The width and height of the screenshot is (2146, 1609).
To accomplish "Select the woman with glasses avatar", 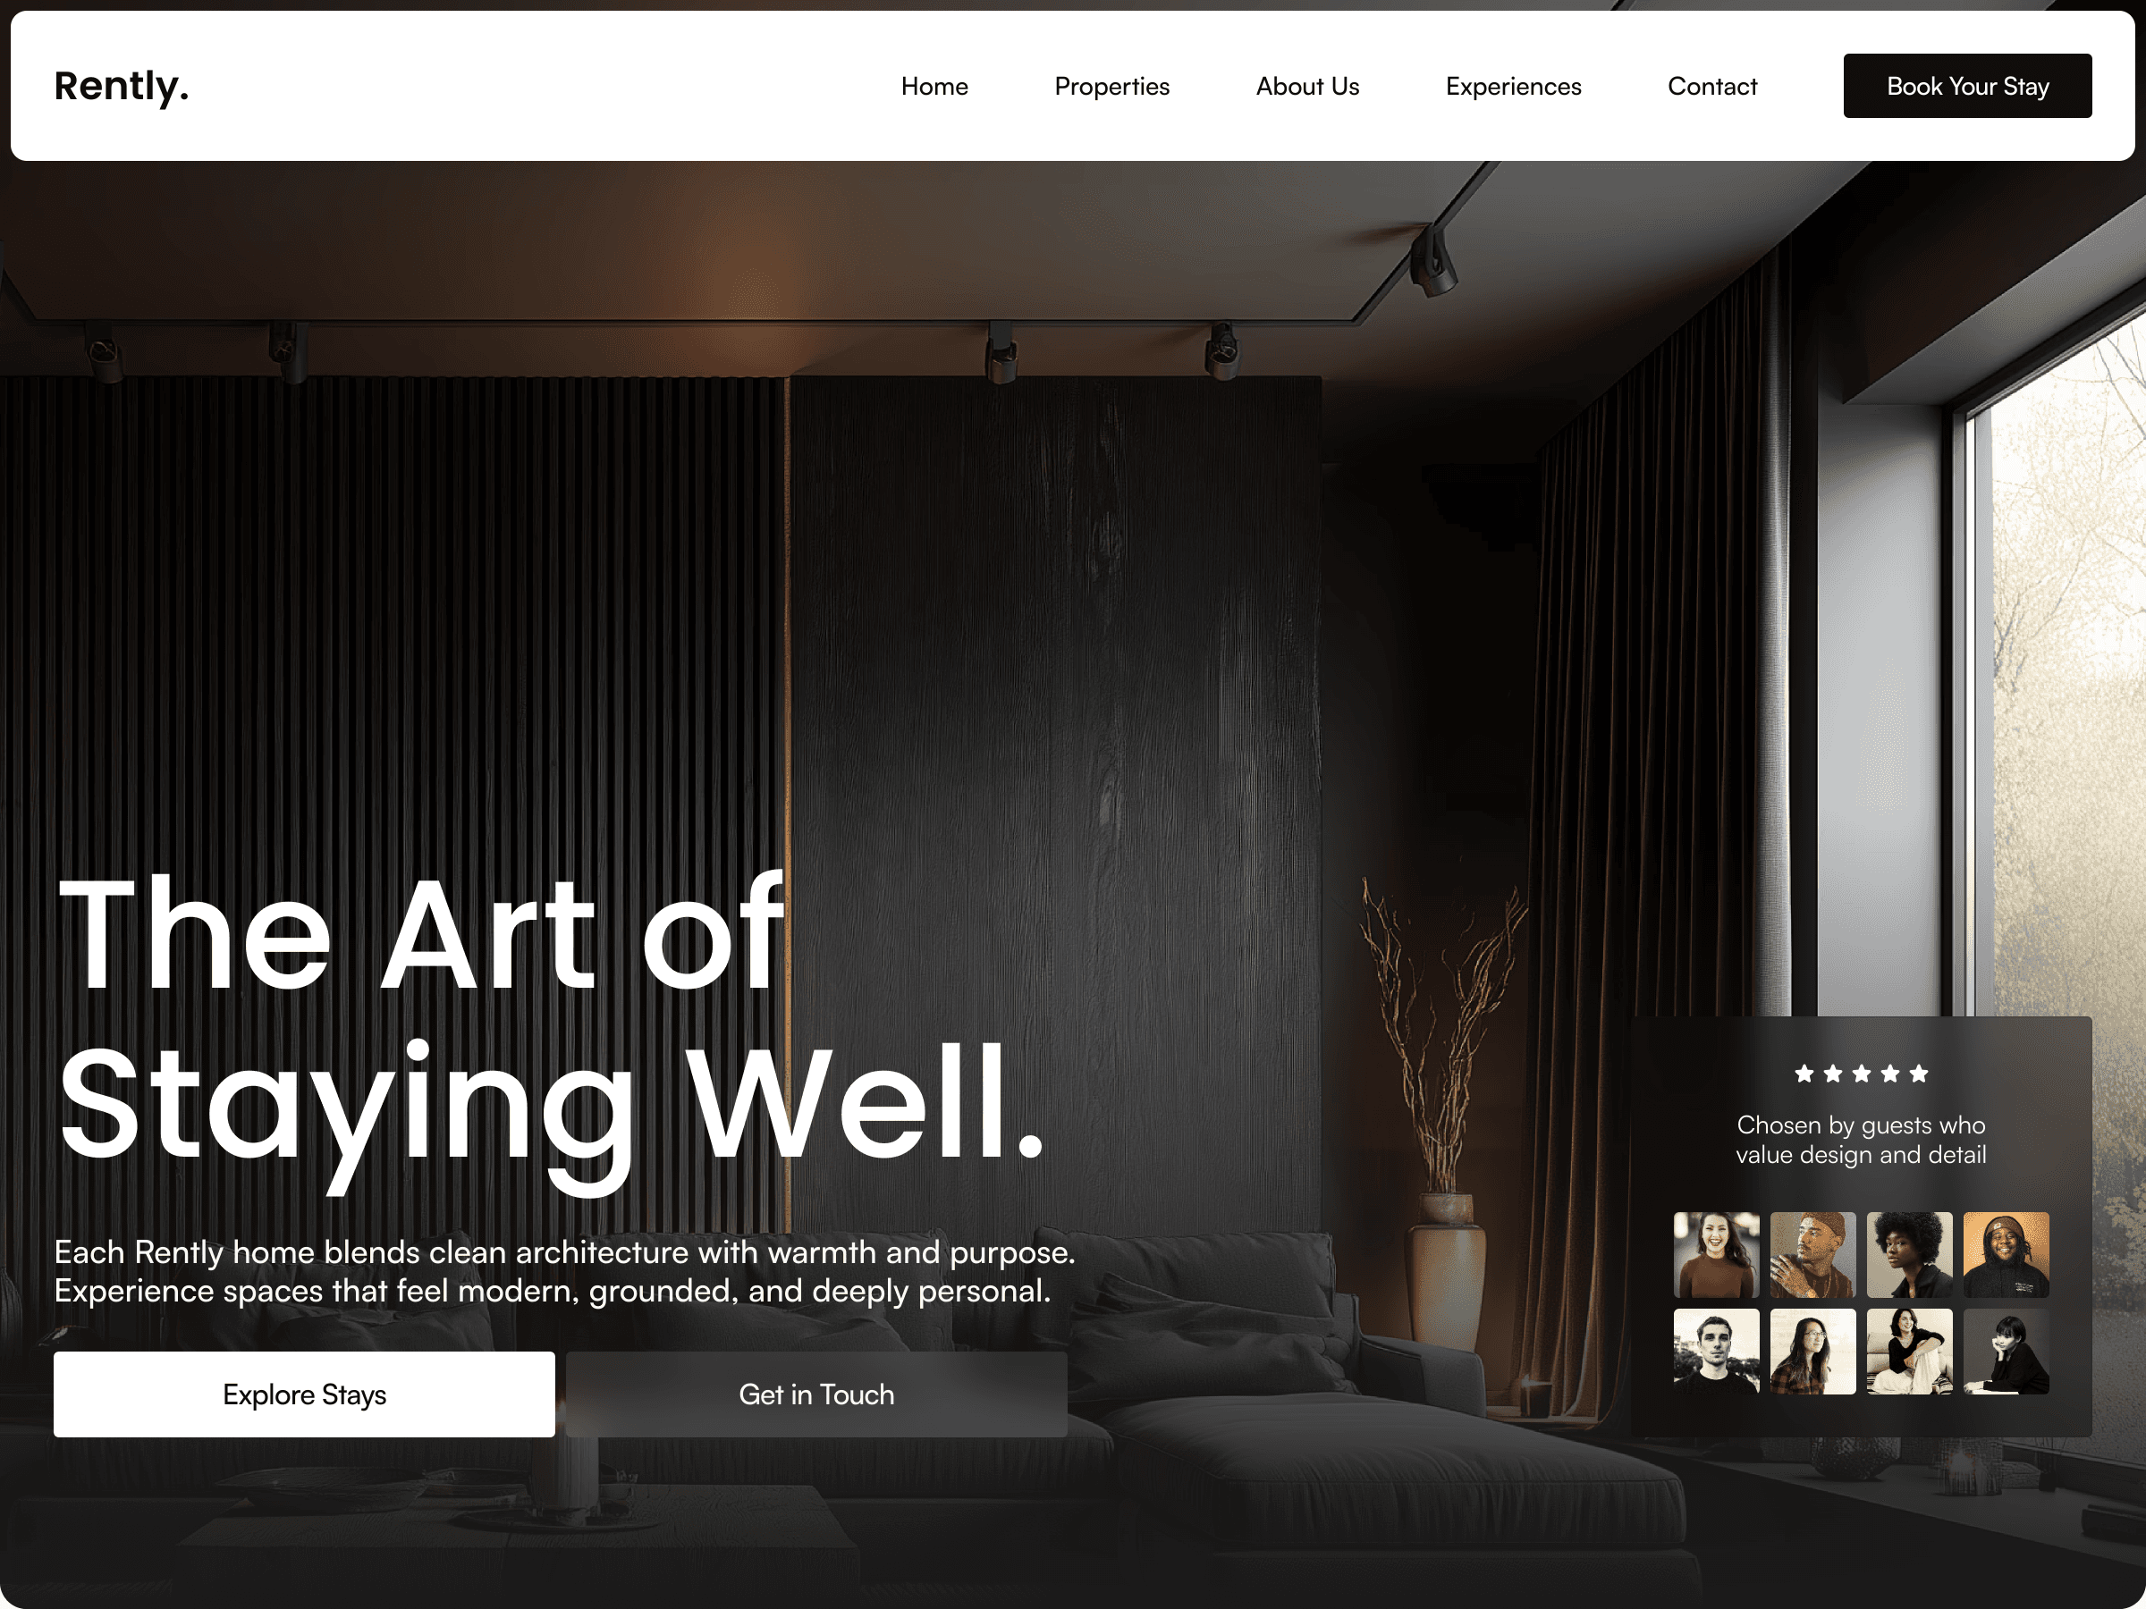I will [1812, 1351].
